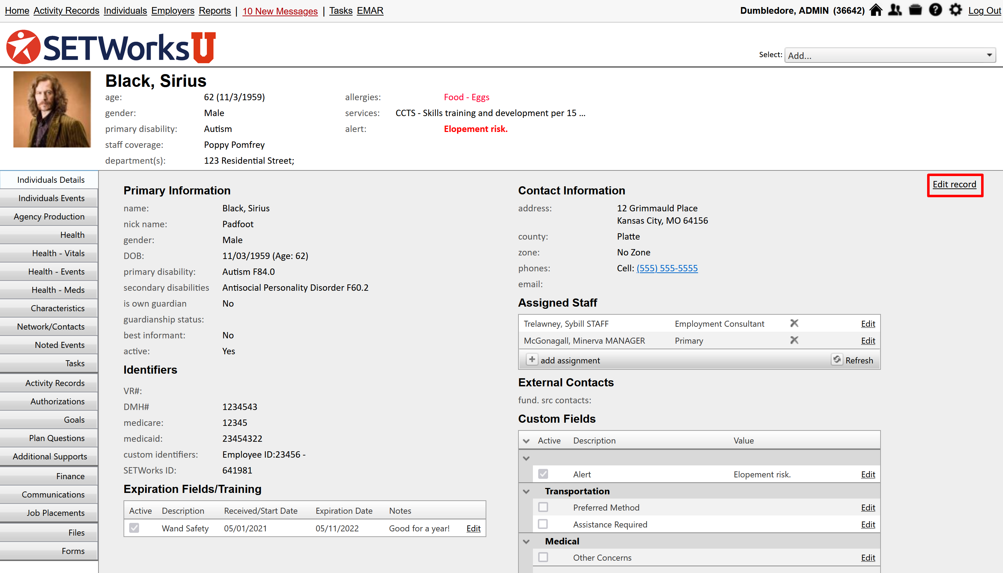This screenshot has width=1003, height=573.
Task: Open the users group icon in header
Action: pyautogui.click(x=895, y=10)
